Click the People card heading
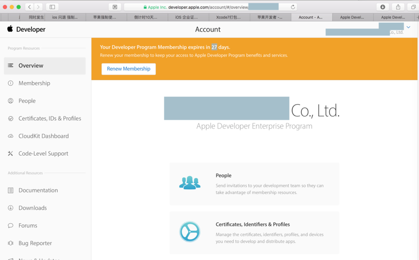419x260 pixels. pos(223,176)
